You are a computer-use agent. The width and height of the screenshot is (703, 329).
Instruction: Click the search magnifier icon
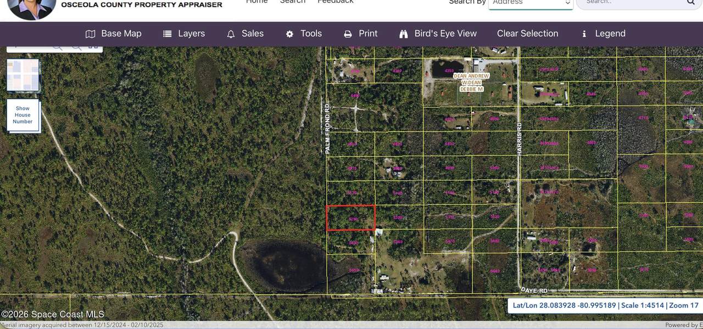click(690, 3)
